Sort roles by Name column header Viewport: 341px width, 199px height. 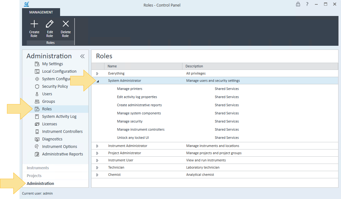coord(112,66)
